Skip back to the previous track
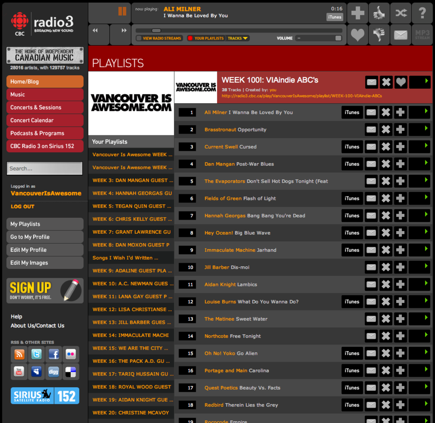Image resolution: width=435 pixels, height=423 pixels. point(95,30)
